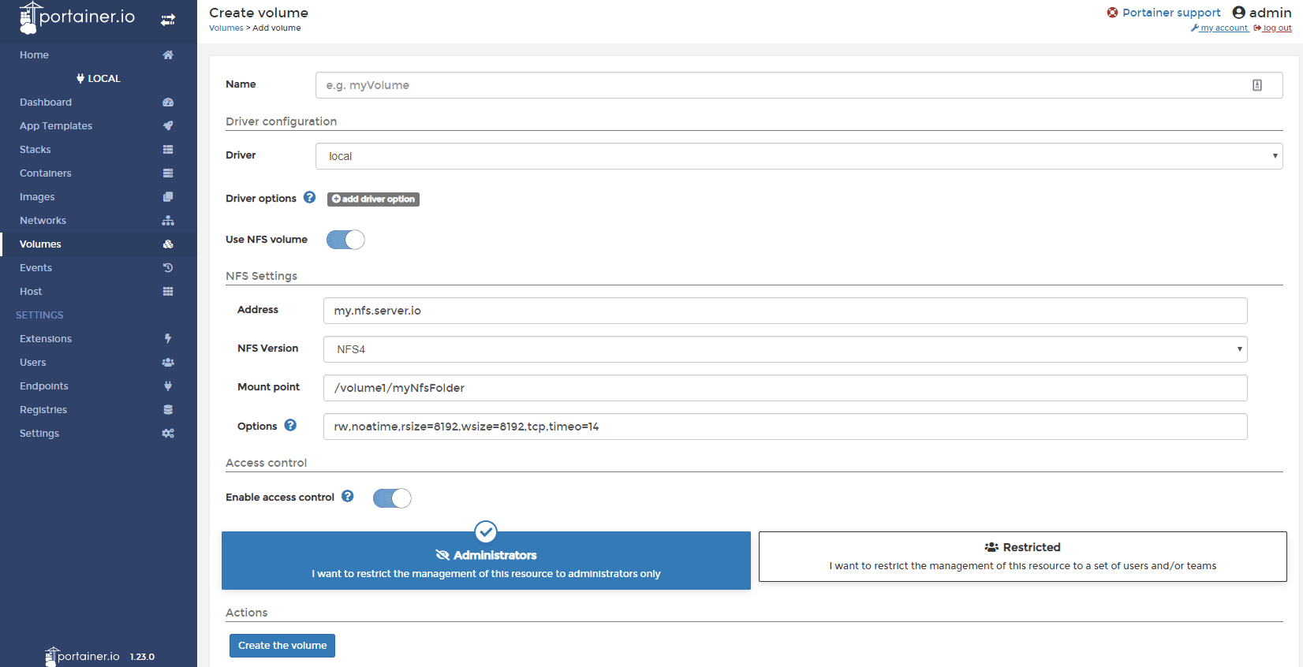1303x667 pixels.
Task: Click the Containers server icon
Action: [x=168, y=173]
